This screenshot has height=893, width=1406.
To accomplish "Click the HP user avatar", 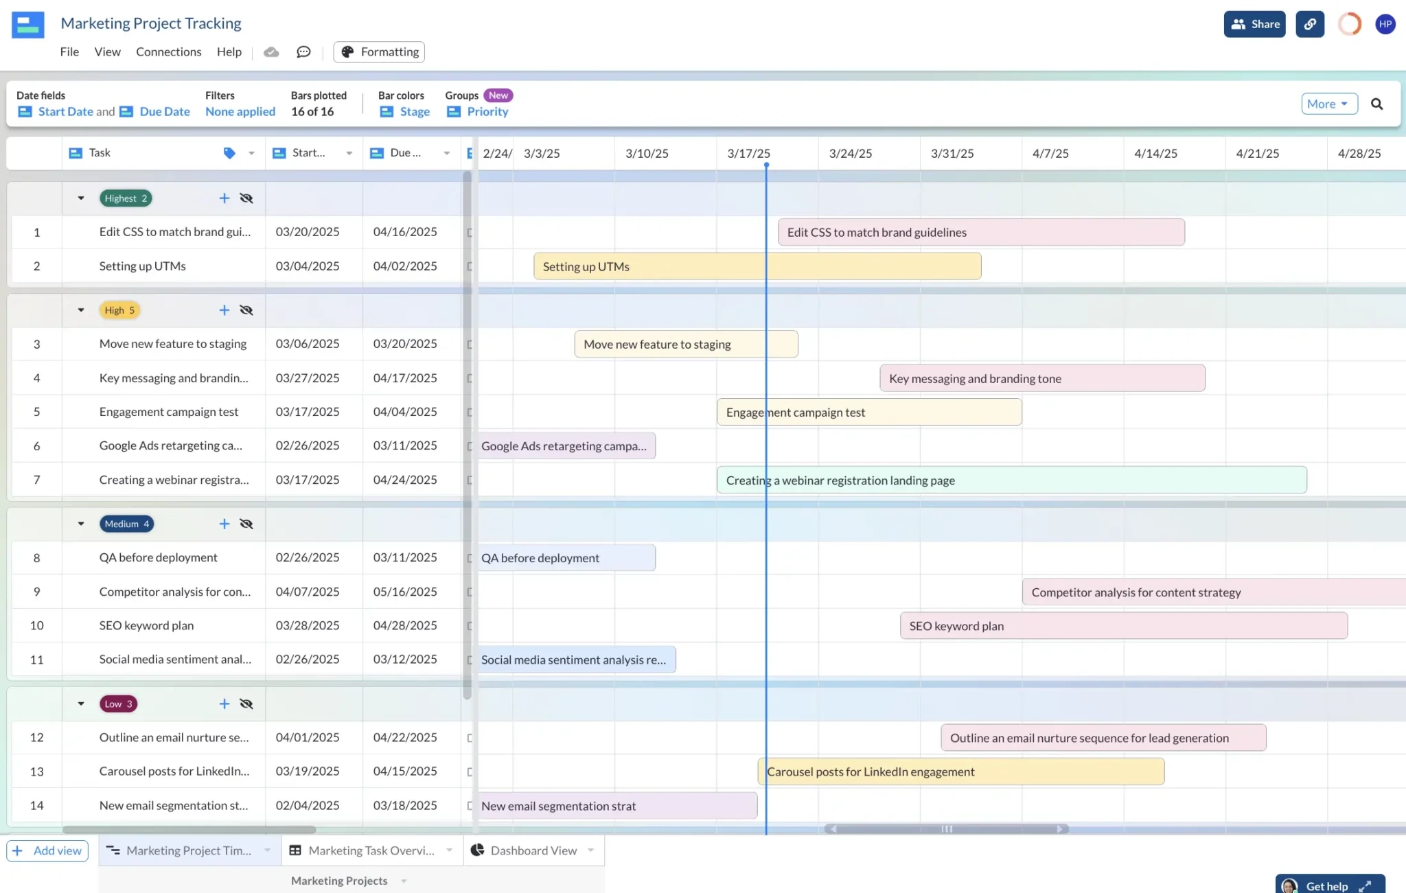I will [x=1385, y=24].
